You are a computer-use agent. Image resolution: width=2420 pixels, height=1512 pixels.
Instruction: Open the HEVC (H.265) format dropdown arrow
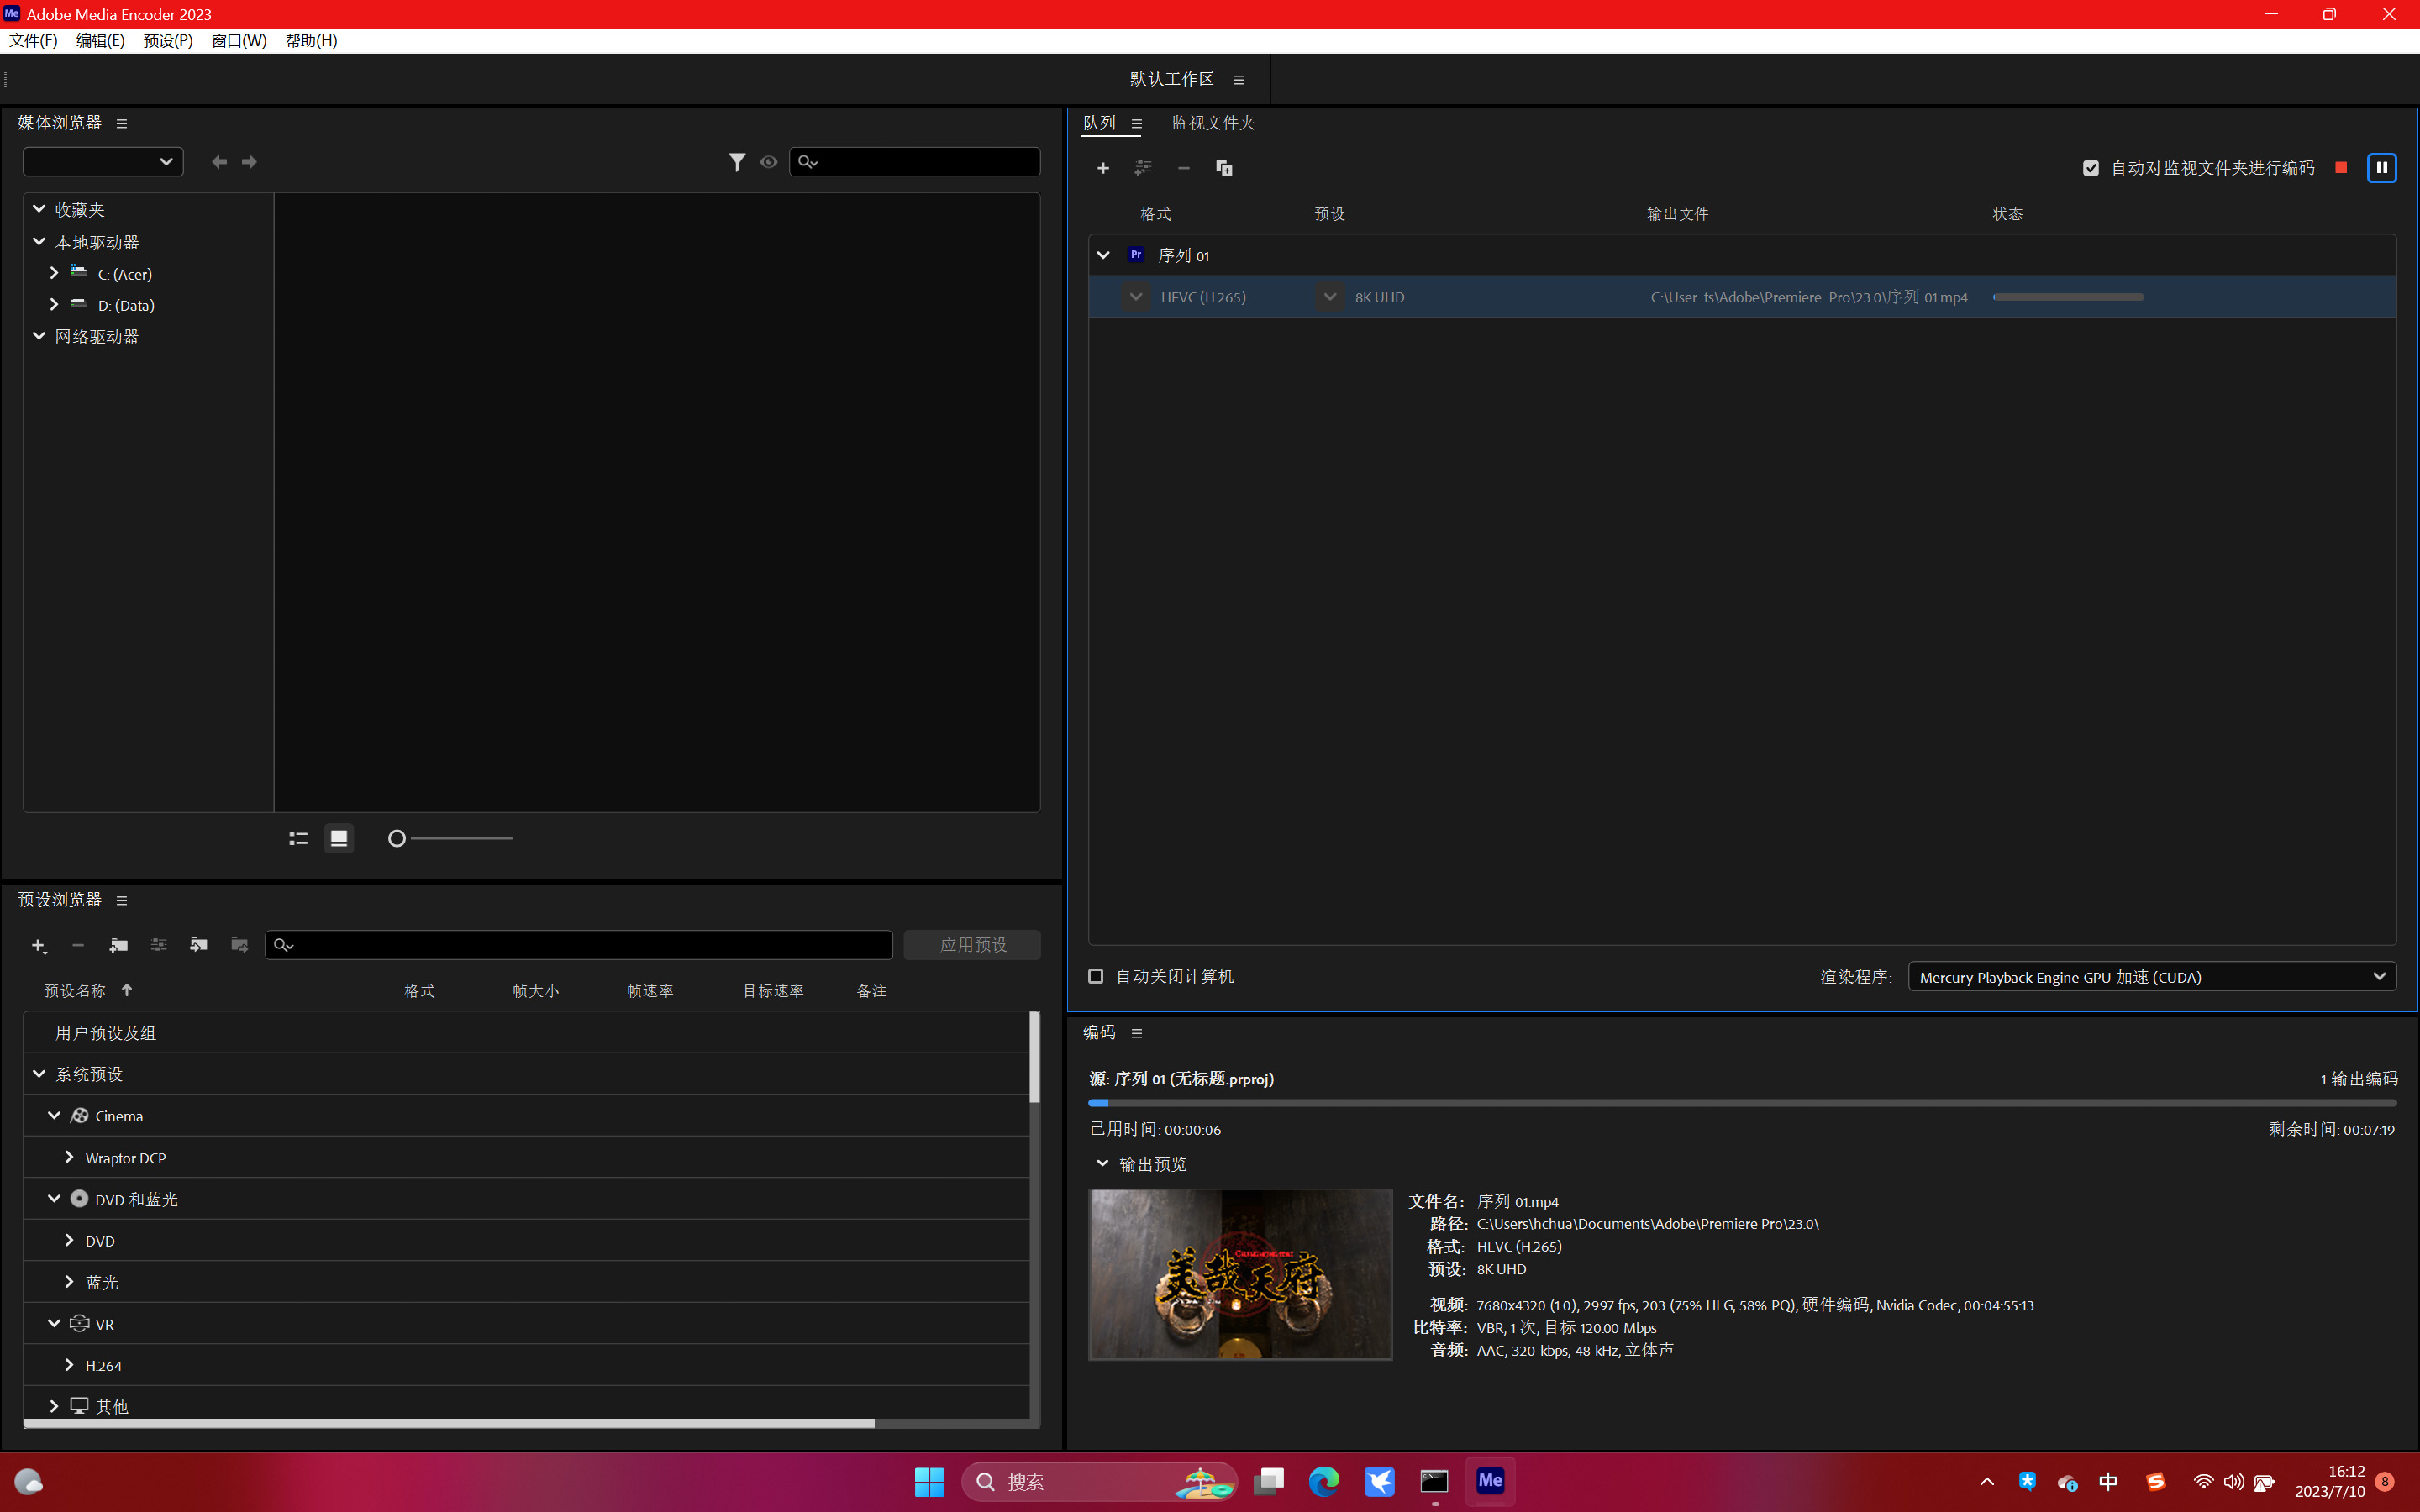(1136, 297)
